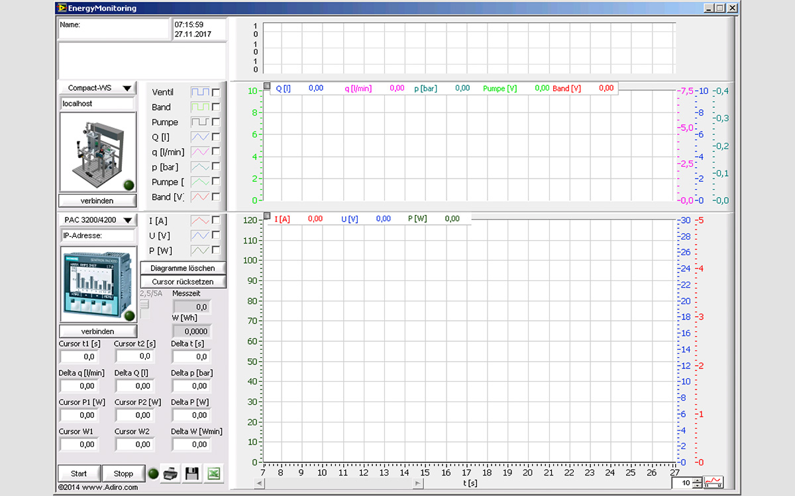
Task: Click the time axis graph icon
Action: 714,482
